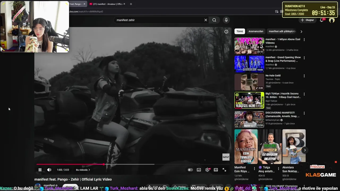Open the "1 Milyon Abone Özel Videosu" thumbnail
This screenshot has width=340, height=191.
(249, 46)
